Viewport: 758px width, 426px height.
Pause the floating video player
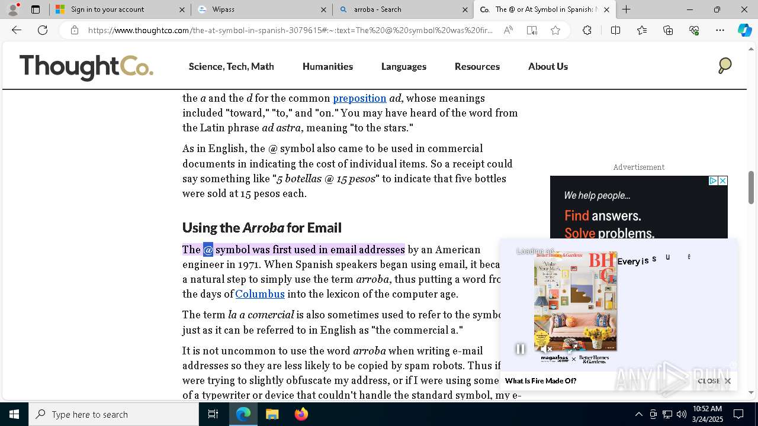point(520,349)
